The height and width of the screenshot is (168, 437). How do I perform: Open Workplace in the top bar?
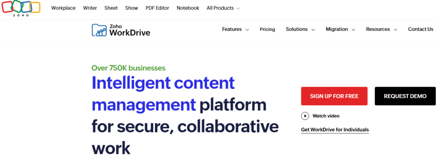tap(63, 8)
